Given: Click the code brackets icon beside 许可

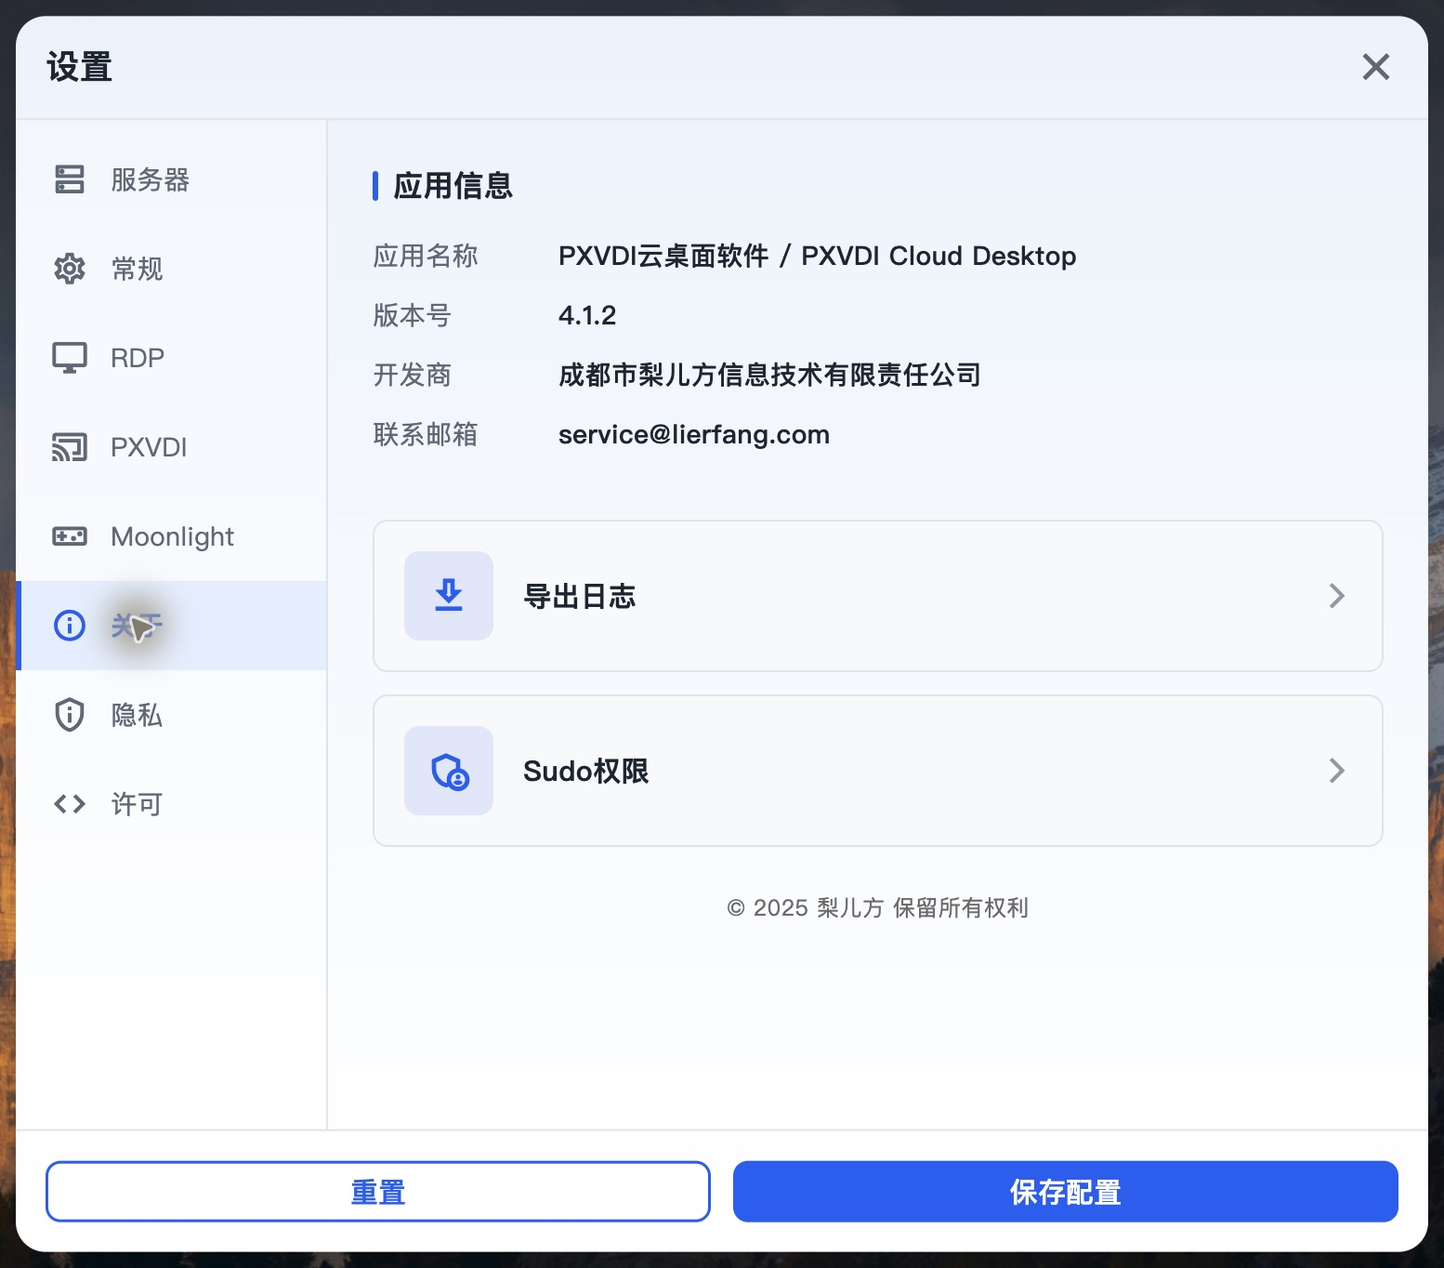Looking at the screenshot, I should coord(70,804).
